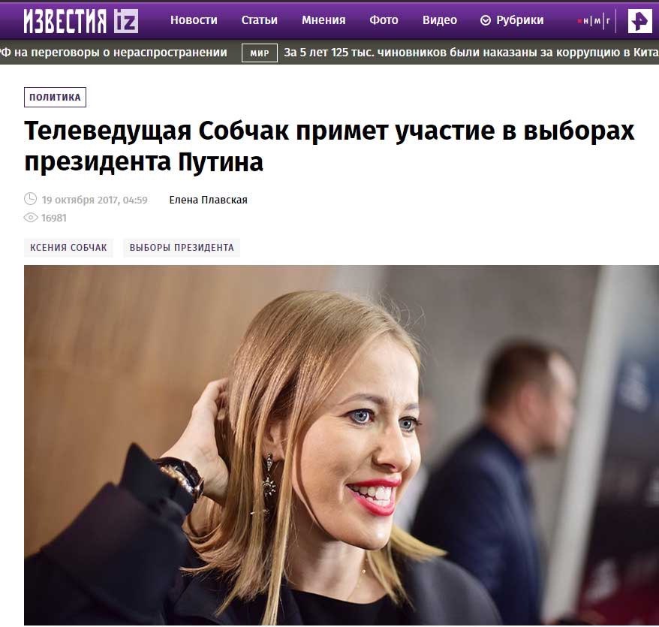The height and width of the screenshot is (627, 659).
Task: Click the purple iz logo badge
Action: 125,21
